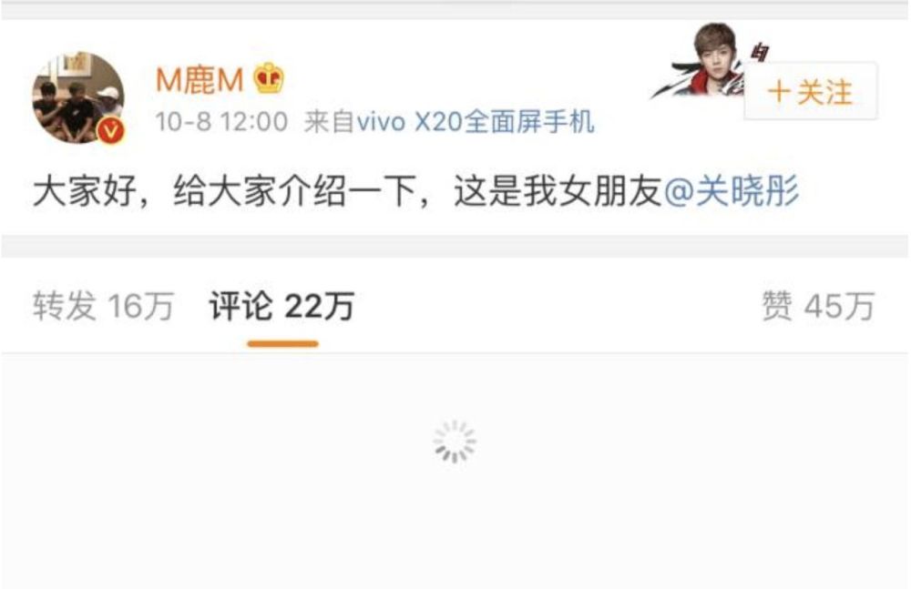Open vivo X20全面屏手机 source link
The height and width of the screenshot is (589, 911).
click(476, 122)
